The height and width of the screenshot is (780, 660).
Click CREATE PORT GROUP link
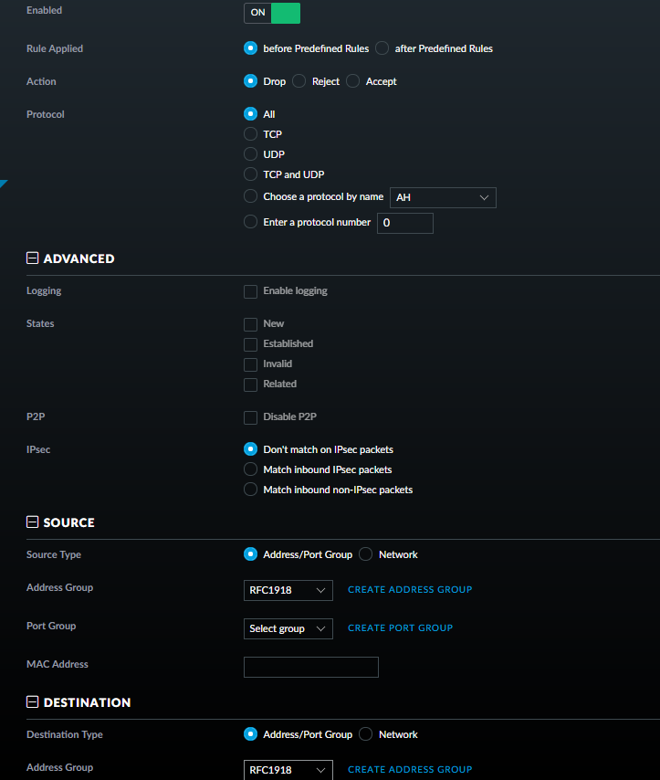point(401,627)
